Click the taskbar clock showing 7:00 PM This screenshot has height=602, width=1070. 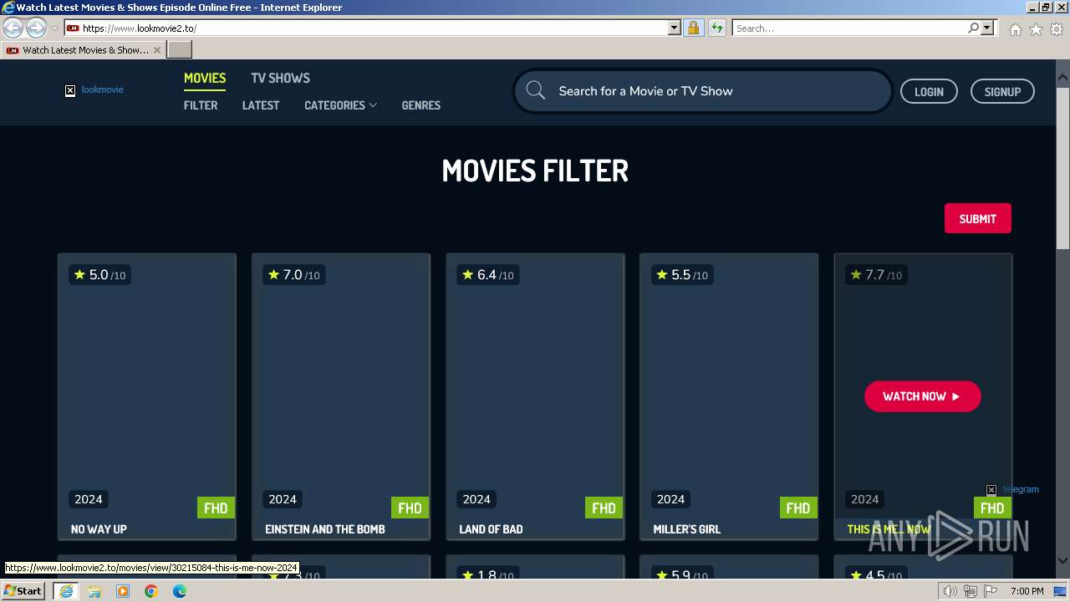[1027, 591]
